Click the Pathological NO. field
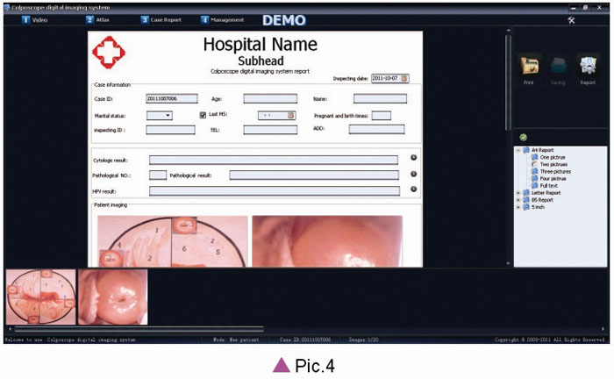The width and height of the screenshot is (614, 379). click(158, 175)
